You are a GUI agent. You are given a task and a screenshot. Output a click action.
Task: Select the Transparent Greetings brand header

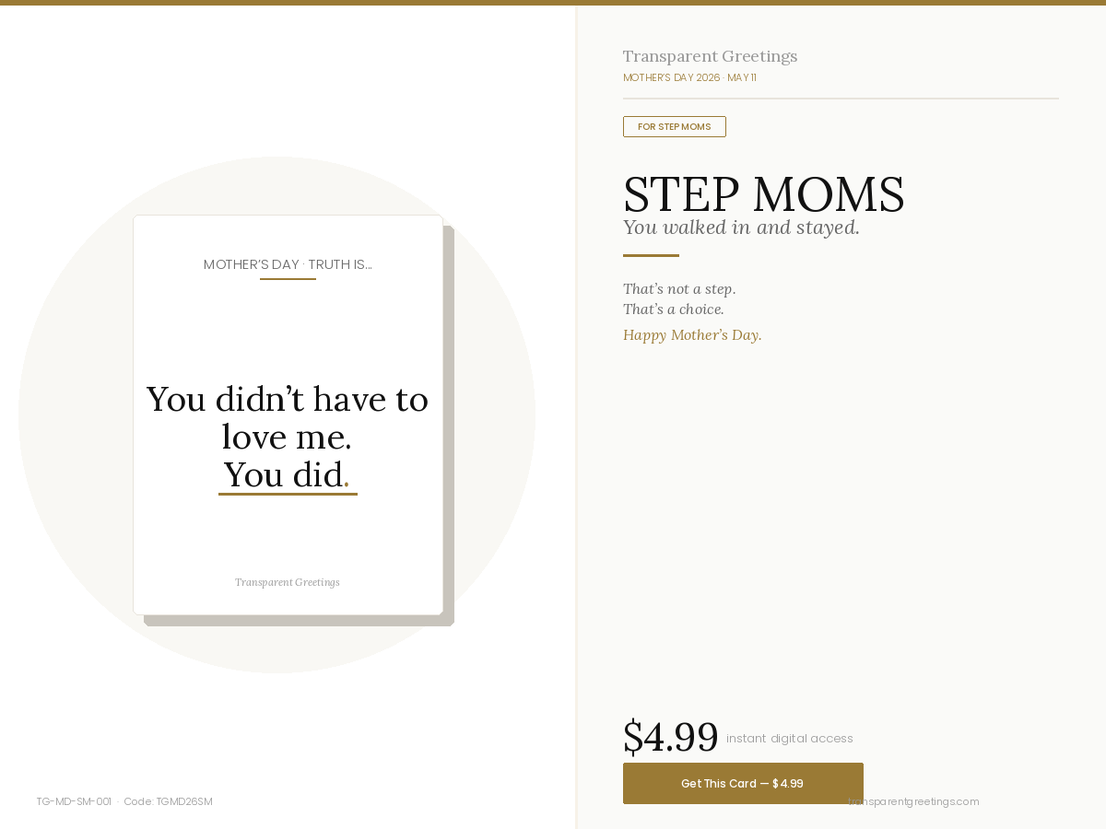tap(710, 56)
